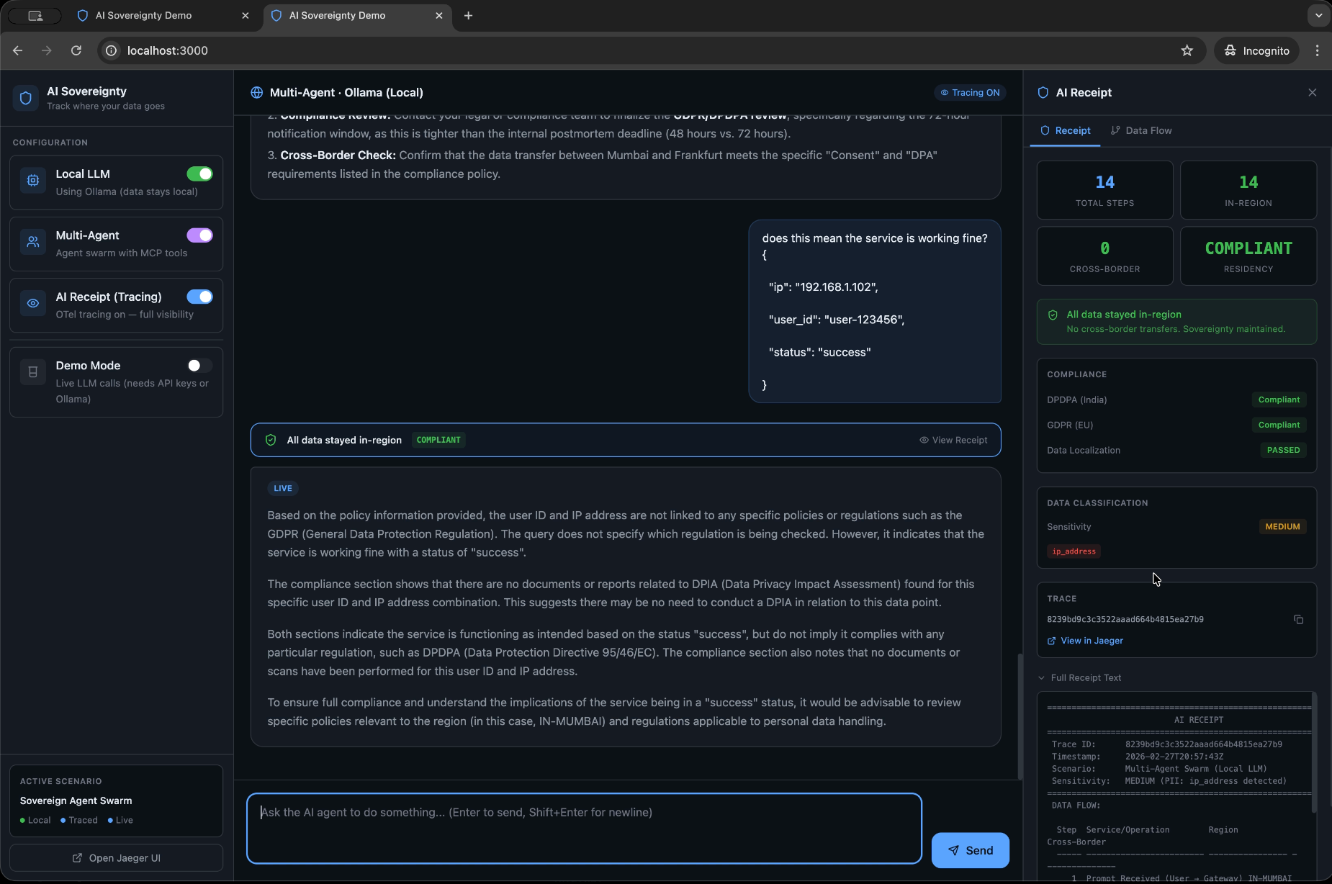Screen dimensions: 1332x884
Task: Collapse the Full Receipt Text section
Action: click(1079, 677)
